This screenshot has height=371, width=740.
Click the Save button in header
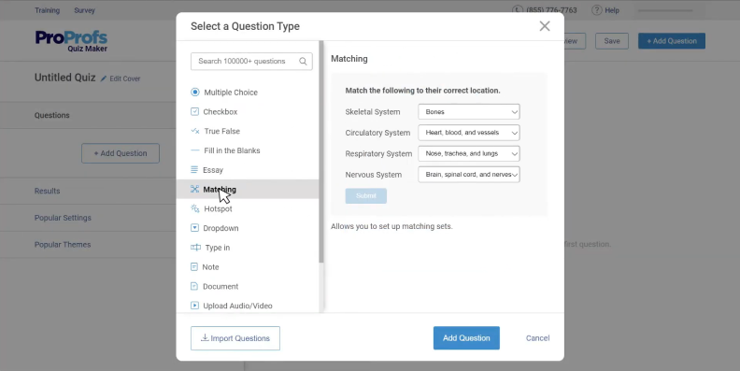(612, 40)
